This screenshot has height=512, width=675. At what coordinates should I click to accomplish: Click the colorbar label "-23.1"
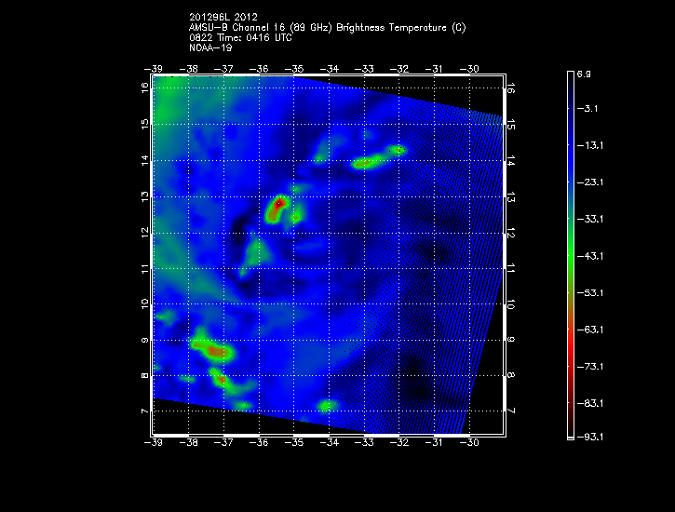(589, 182)
